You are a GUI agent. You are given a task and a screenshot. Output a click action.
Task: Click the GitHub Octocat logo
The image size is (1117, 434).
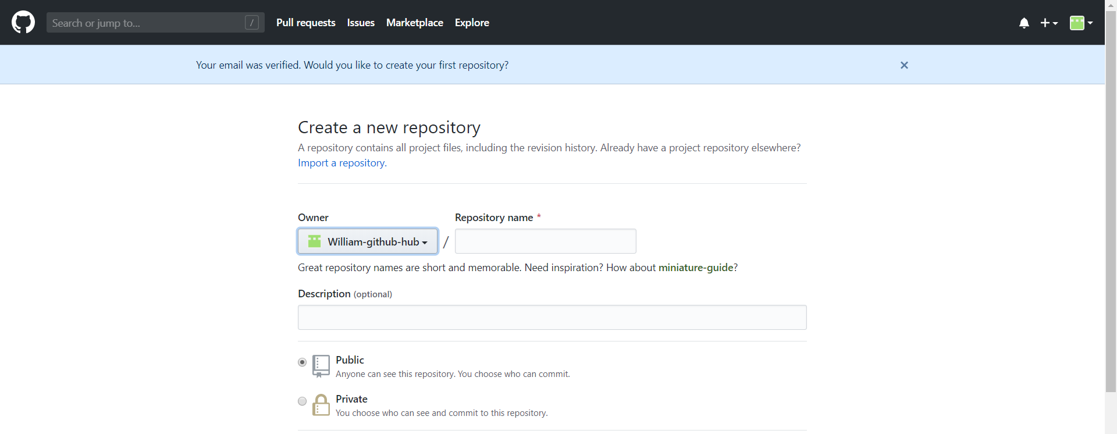[23, 23]
